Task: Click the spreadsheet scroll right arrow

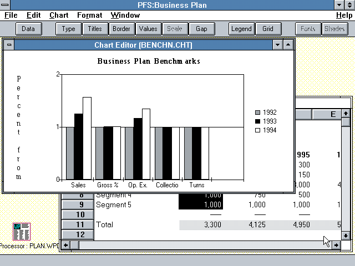Action: click(337, 245)
